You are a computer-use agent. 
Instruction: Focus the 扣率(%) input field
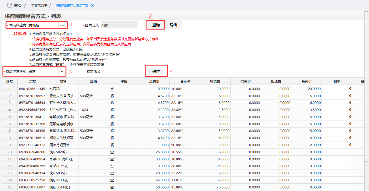[x=112, y=72]
